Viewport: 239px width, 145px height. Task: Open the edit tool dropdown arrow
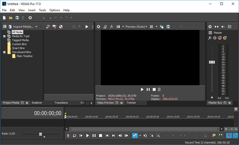coord(140,135)
